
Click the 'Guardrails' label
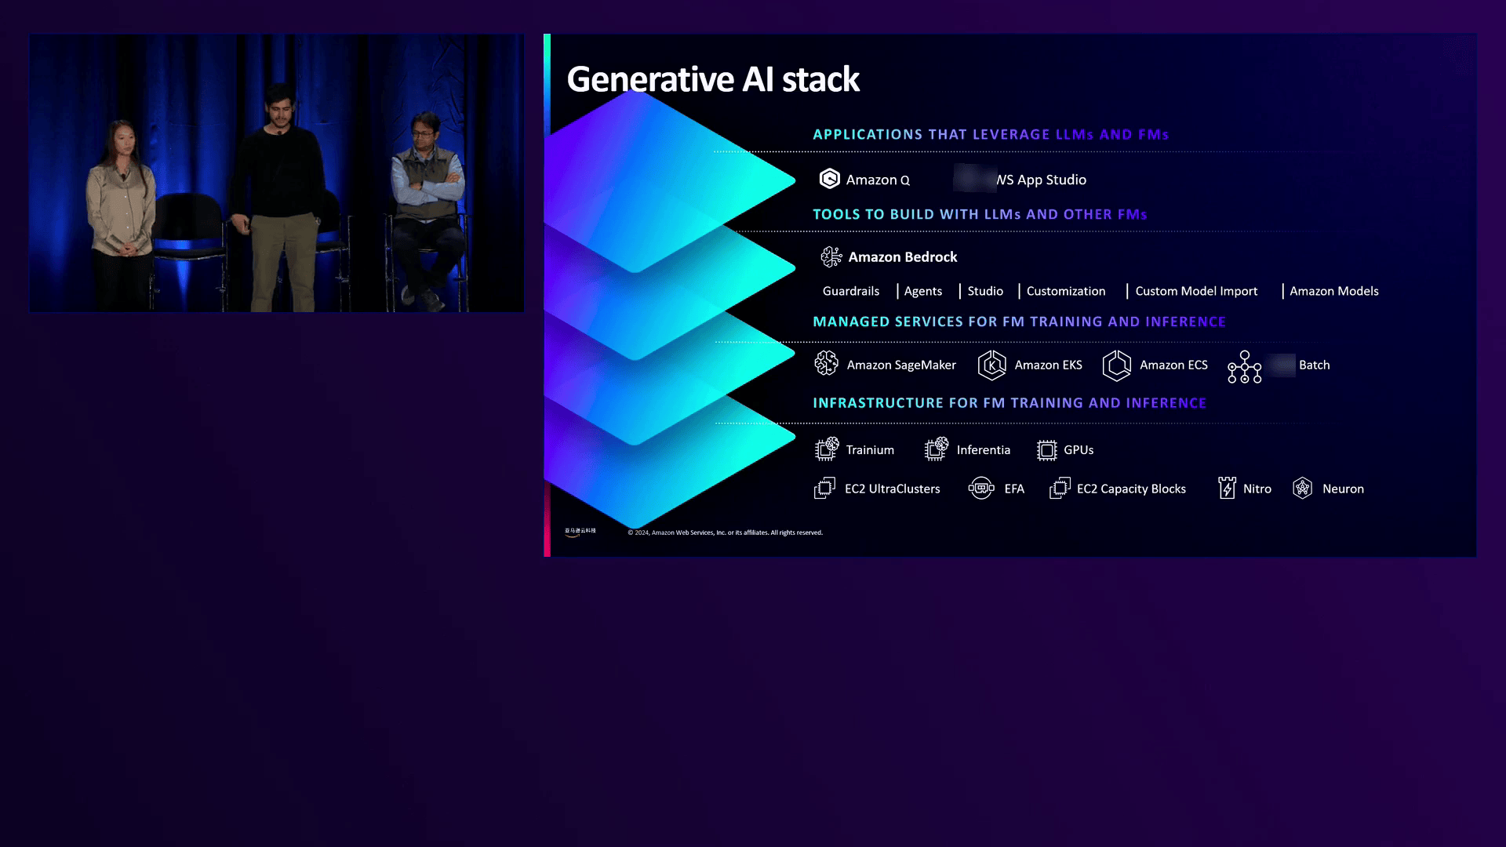(851, 291)
